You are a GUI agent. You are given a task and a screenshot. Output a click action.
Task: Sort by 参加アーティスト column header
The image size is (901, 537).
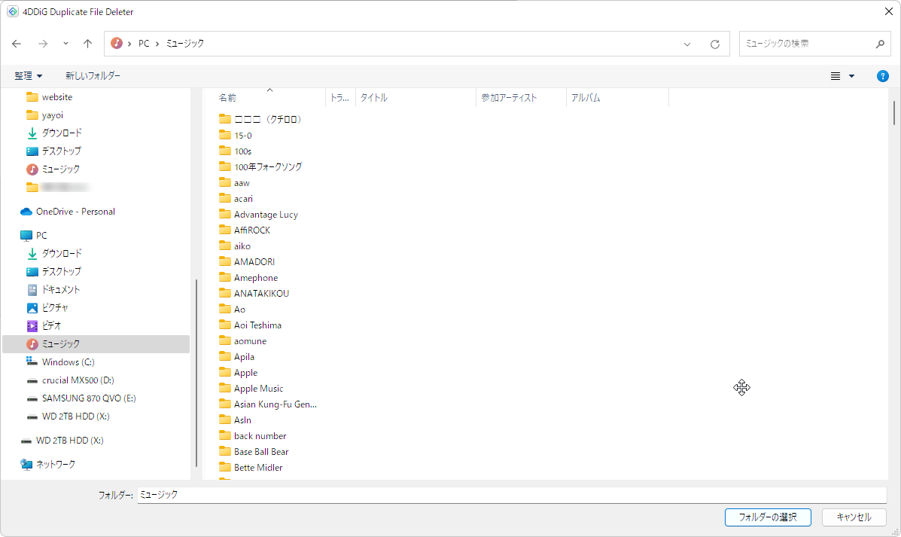[521, 98]
